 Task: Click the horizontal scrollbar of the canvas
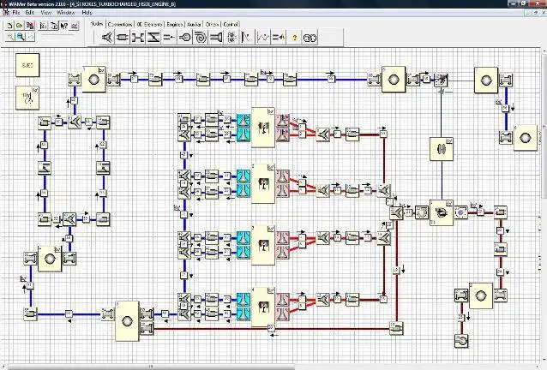(150, 367)
